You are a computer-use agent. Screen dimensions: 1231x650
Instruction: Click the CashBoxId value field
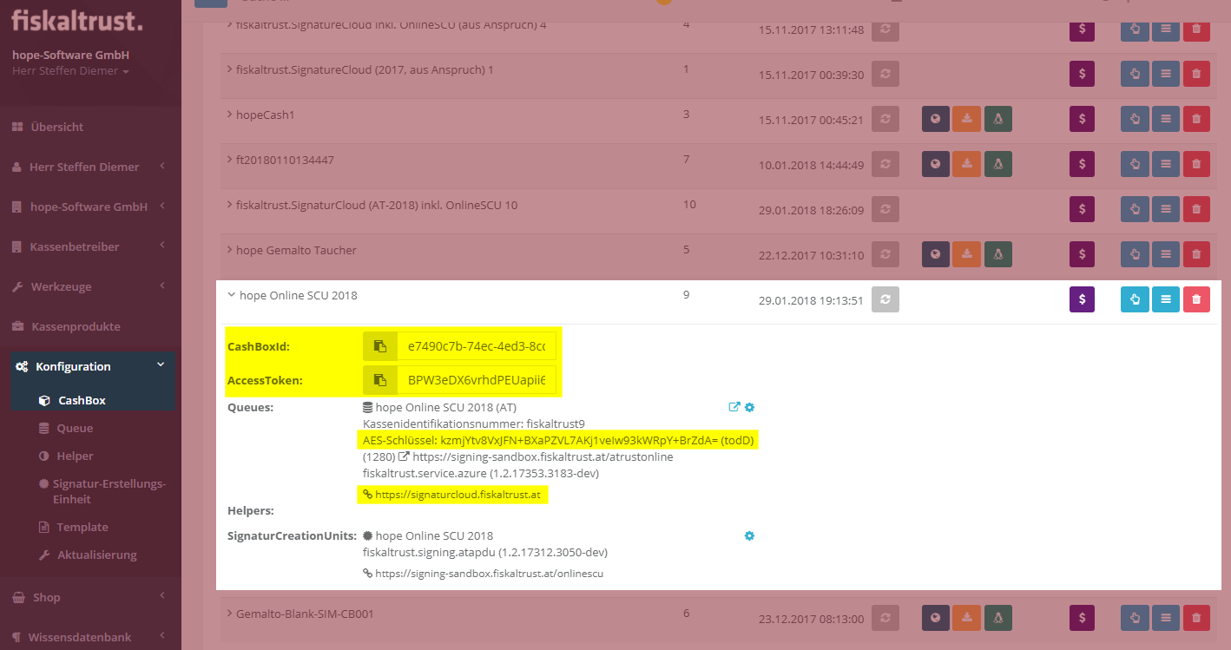(477, 346)
